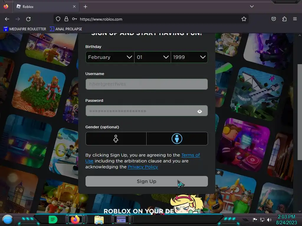
Task: Open a new tab with the plus button
Action: pos(85,7)
